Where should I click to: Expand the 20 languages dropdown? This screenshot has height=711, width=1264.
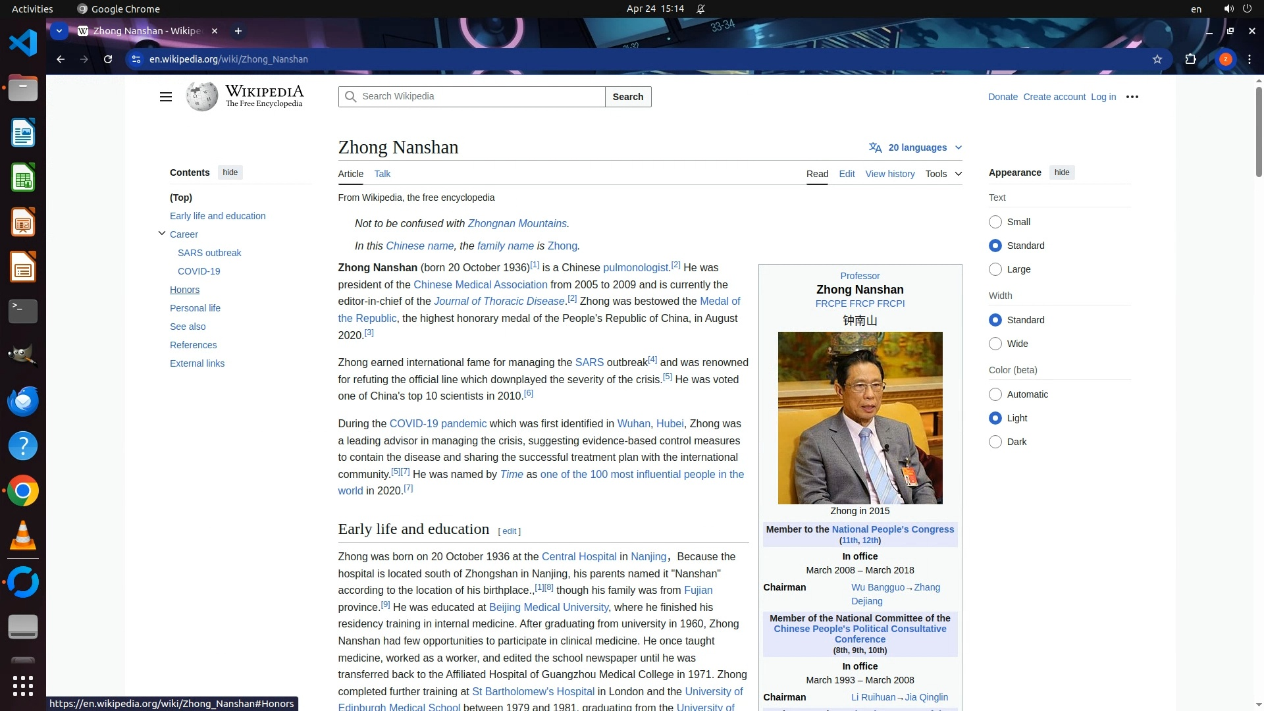pyautogui.click(x=916, y=147)
